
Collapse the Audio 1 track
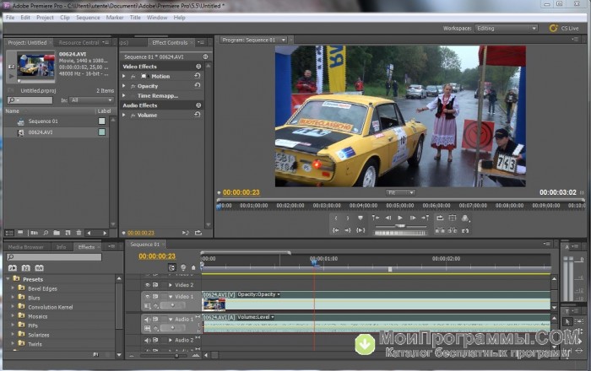[x=171, y=320]
